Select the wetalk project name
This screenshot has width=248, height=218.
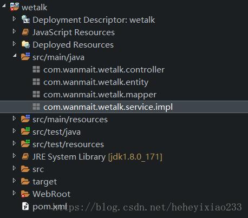pos(34,8)
